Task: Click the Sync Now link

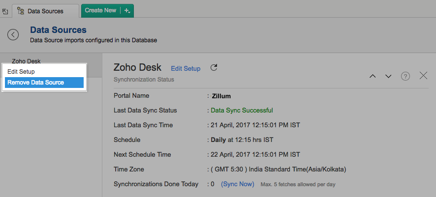Action: click(x=237, y=184)
